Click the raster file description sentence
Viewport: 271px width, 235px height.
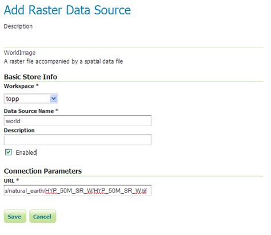pyautogui.click(x=63, y=61)
